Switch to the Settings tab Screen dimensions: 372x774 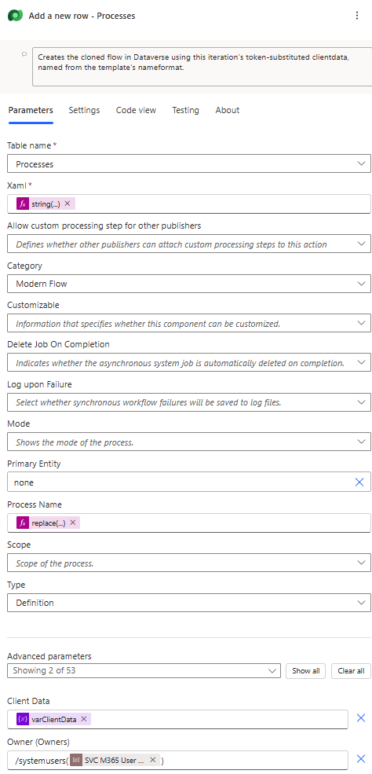coord(84,110)
